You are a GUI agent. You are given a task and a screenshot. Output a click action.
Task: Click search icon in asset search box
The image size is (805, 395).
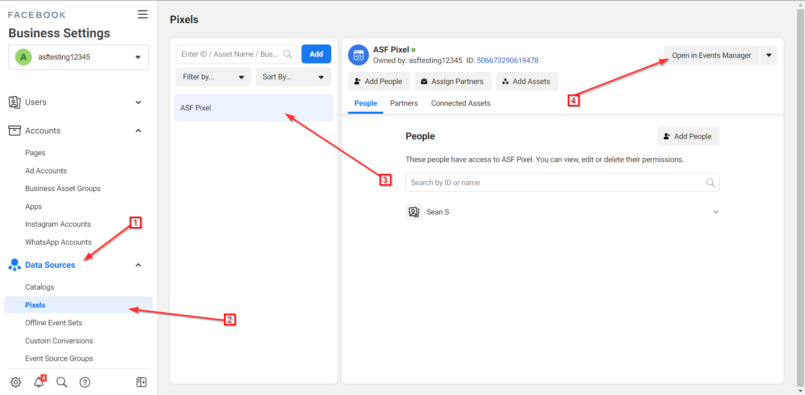point(288,54)
